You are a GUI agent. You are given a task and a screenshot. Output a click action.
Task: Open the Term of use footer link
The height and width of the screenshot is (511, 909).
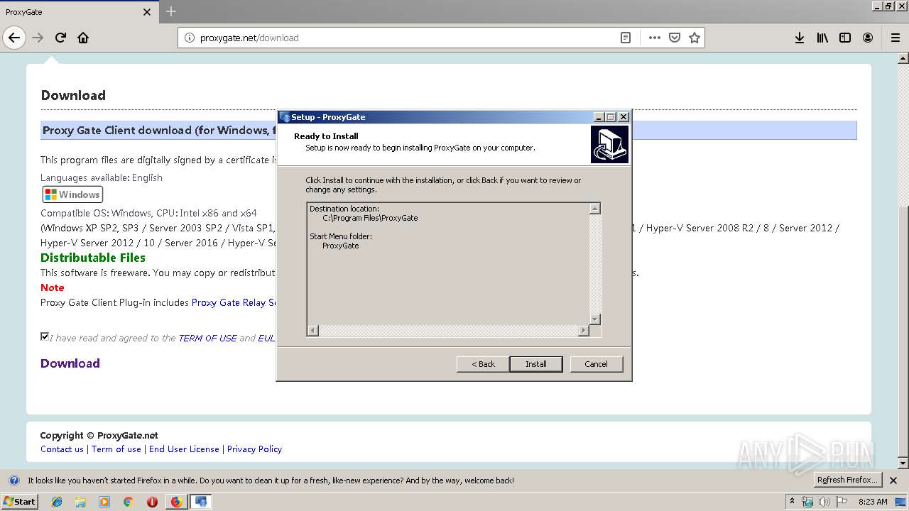coord(116,449)
